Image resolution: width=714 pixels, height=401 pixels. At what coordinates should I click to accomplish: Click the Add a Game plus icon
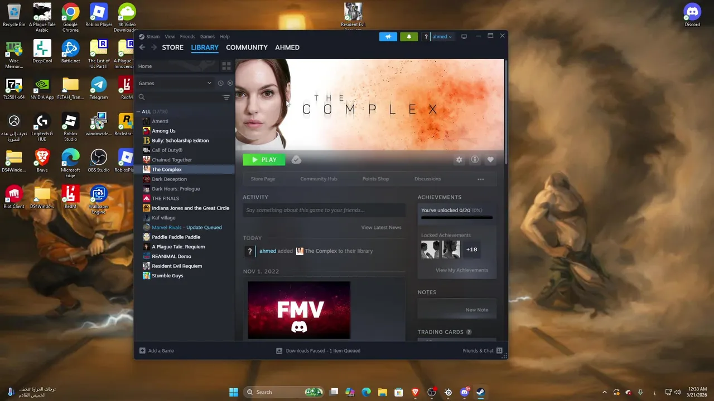(x=142, y=351)
